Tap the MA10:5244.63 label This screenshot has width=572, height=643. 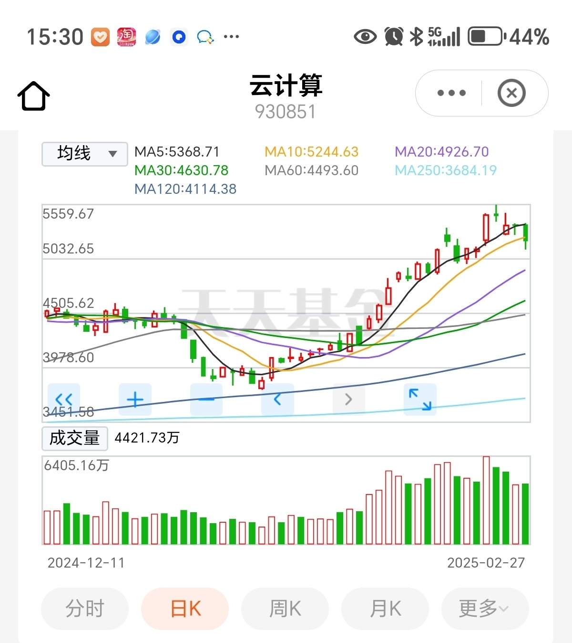click(312, 152)
